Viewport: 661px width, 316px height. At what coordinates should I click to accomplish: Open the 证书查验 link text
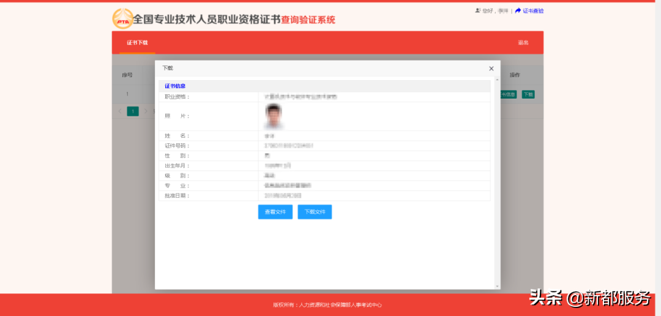(533, 11)
